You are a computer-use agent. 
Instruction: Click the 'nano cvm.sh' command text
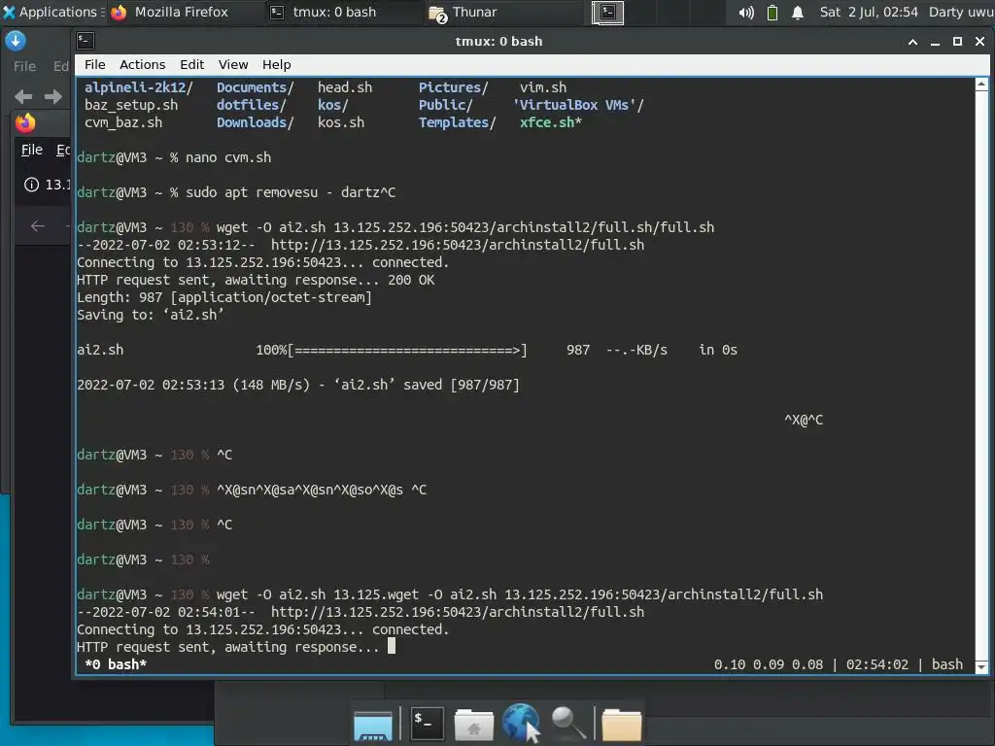(x=227, y=157)
